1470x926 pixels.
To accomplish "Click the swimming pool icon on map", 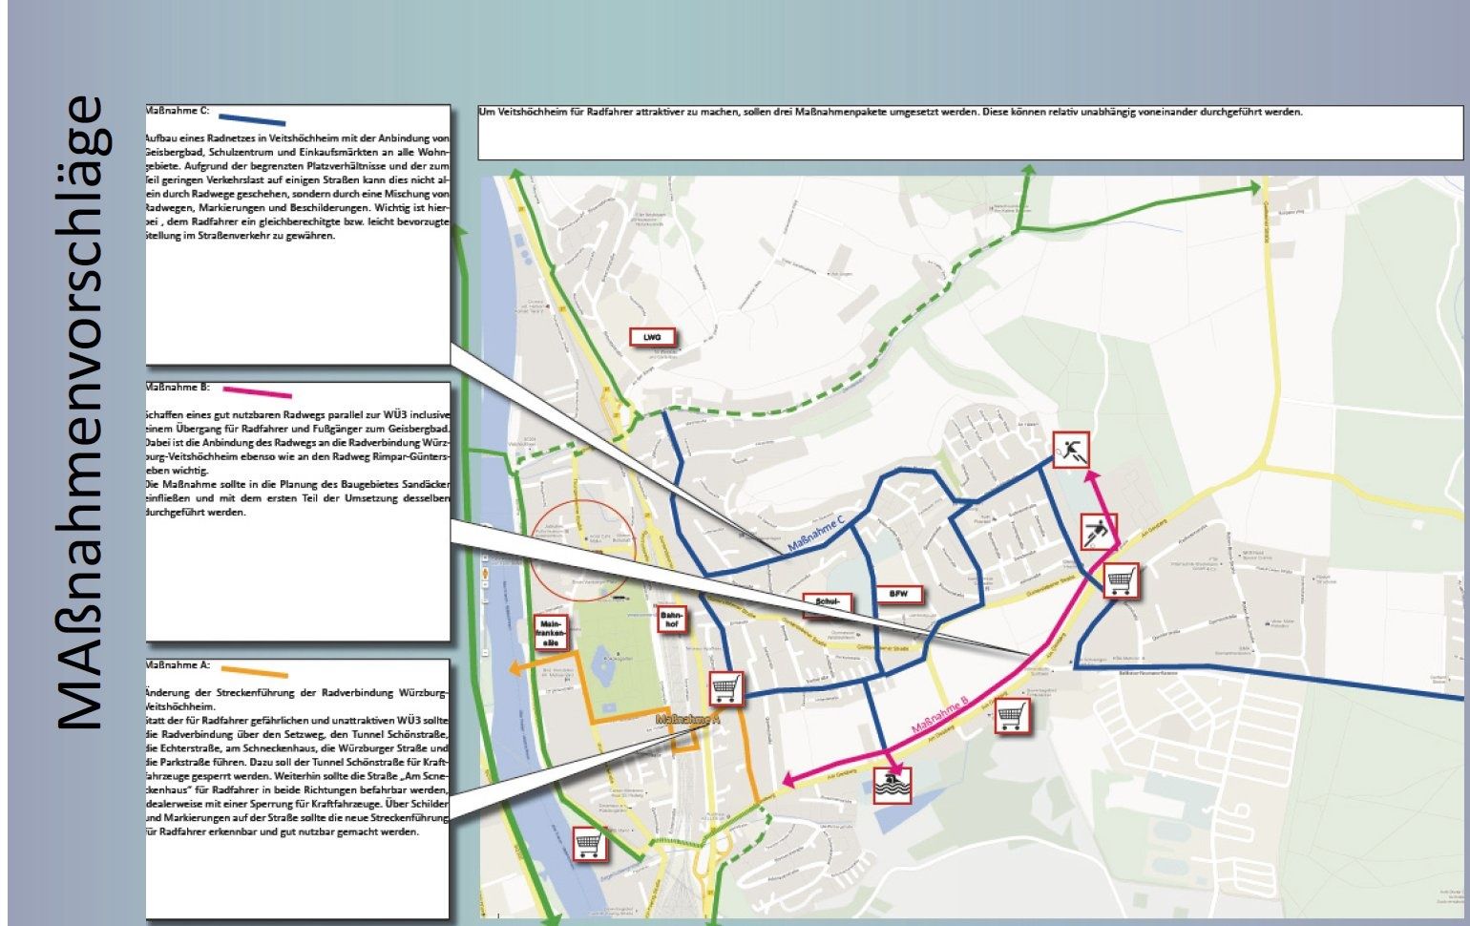I will (x=892, y=785).
